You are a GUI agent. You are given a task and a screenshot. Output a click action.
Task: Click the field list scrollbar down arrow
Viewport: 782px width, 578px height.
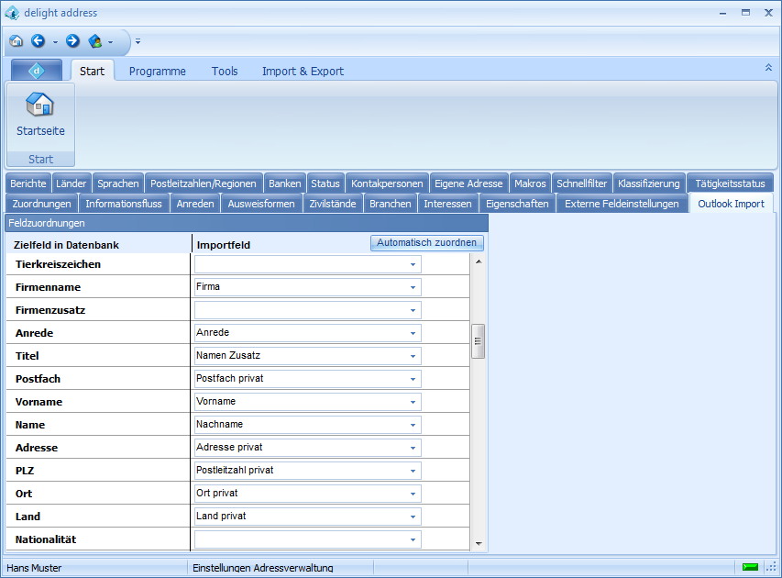pos(478,543)
